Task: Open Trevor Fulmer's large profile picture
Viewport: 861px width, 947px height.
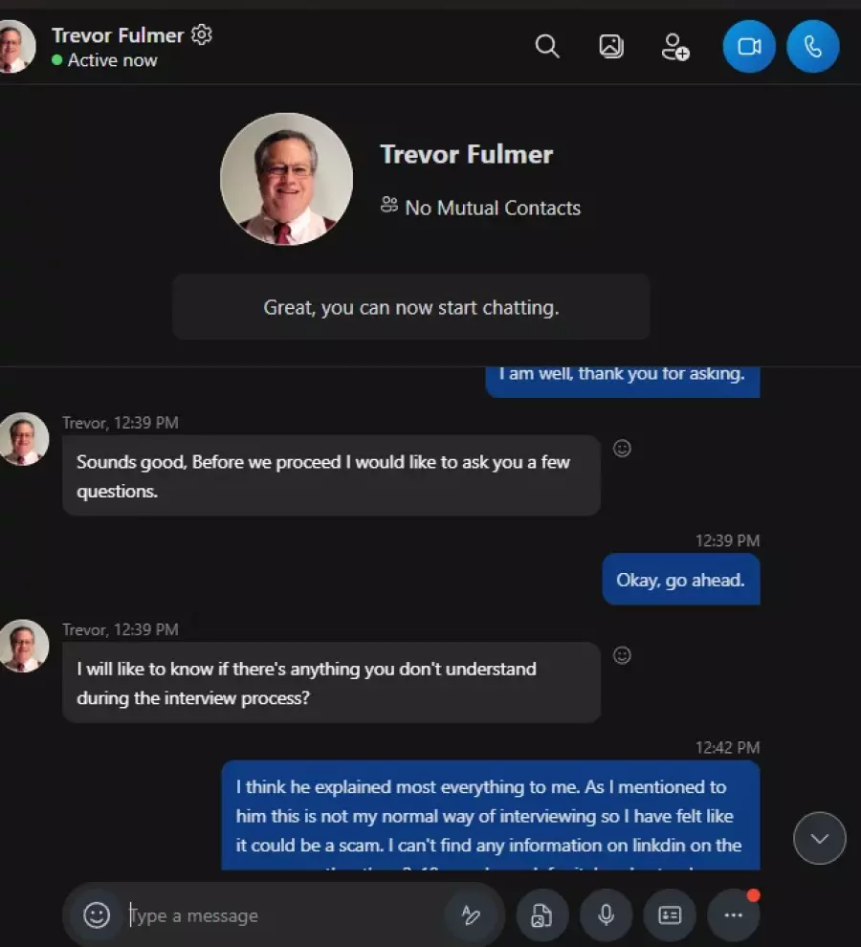Action: [286, 179]
